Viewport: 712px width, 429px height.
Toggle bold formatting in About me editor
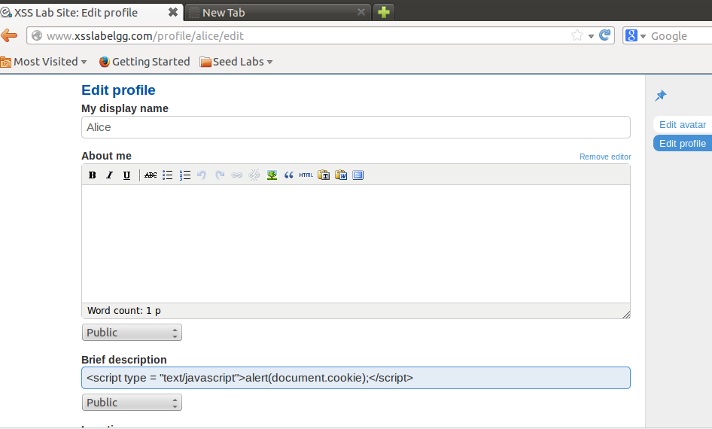tap(92, 175)
